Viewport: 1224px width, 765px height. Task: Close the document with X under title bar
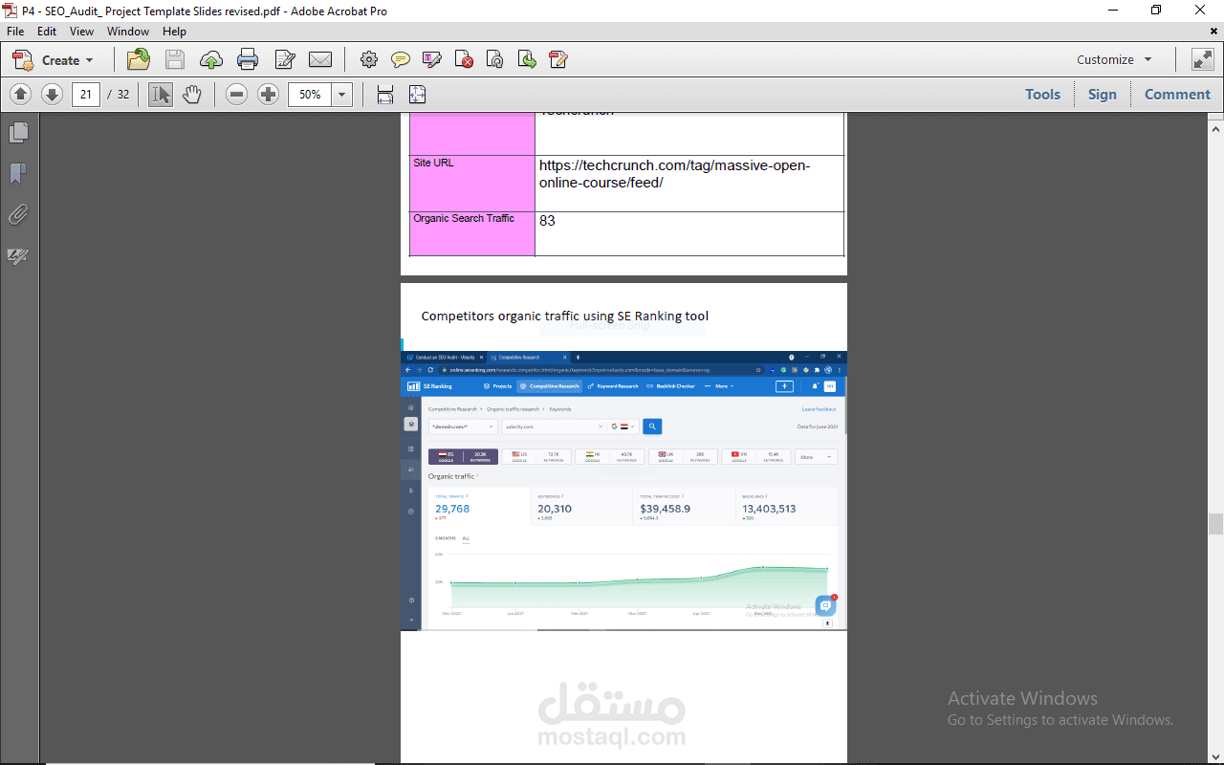pos(1213,32)
